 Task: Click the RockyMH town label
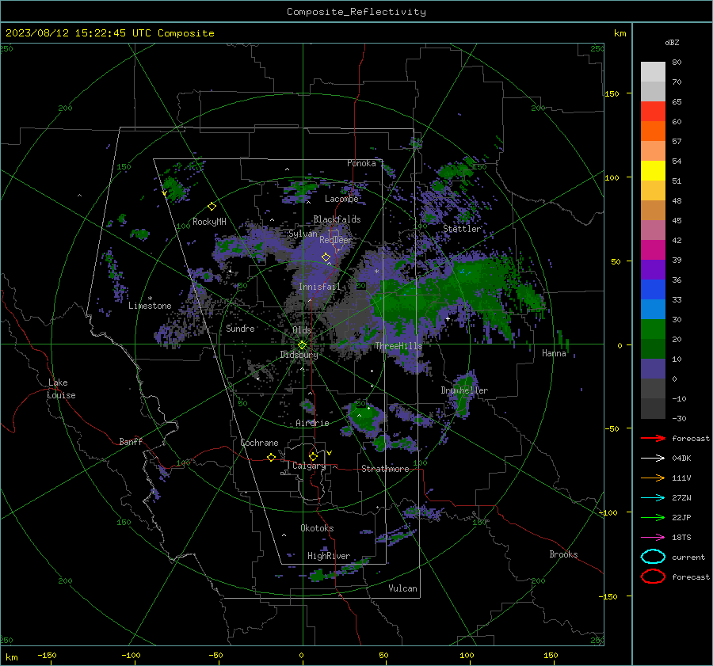209,222
